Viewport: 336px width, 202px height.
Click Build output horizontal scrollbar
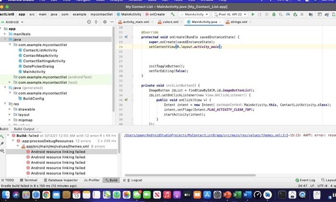pyautogui.click(x=190, y=175)
